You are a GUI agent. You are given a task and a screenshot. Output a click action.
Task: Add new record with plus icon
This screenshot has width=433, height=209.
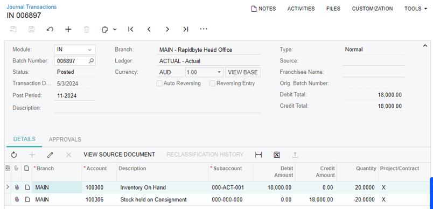(68, 29)
